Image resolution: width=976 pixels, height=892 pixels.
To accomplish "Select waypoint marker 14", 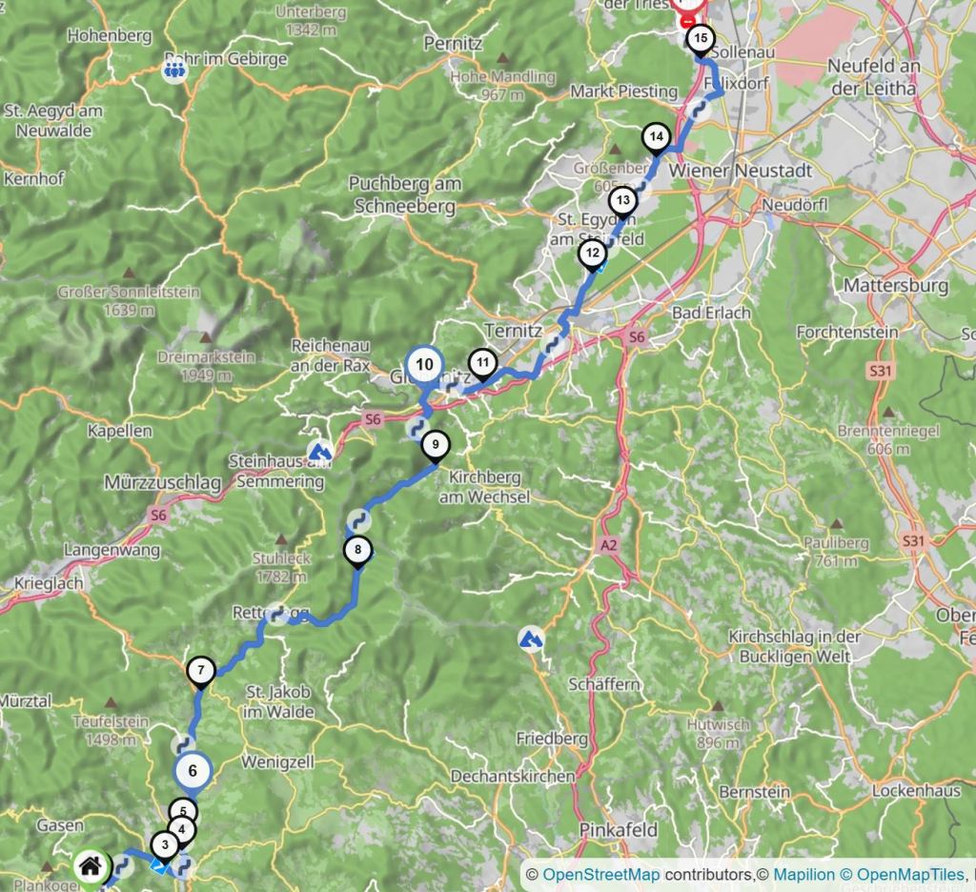I will click(x=656, y=138).
